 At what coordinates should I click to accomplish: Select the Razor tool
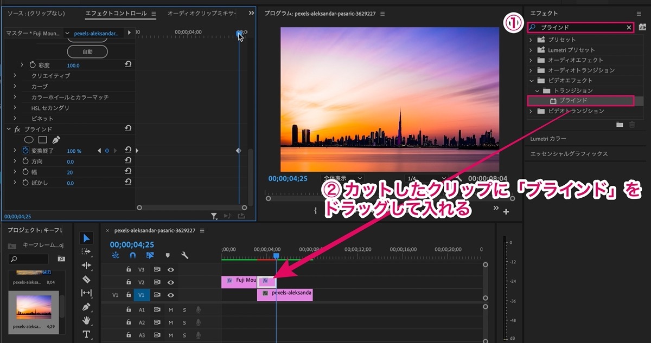pyautogui.click(x=86, y=279)
